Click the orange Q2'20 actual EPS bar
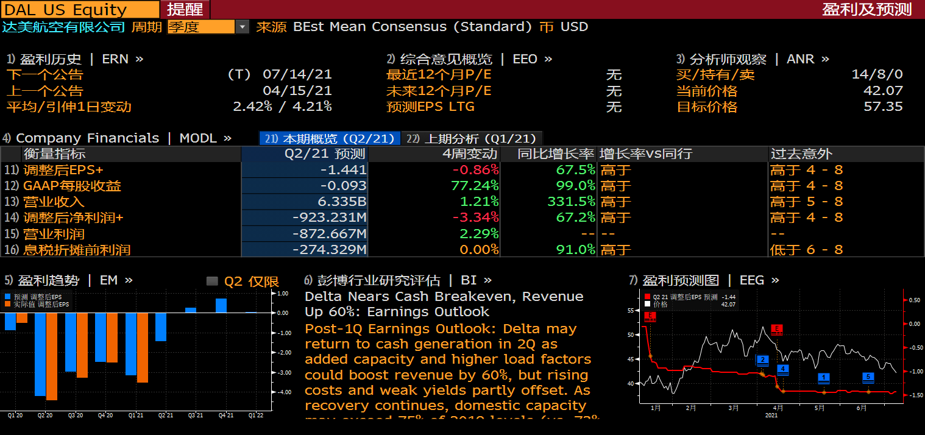The height and width of the screenshot is (435, 925). (x=52, y=356)
